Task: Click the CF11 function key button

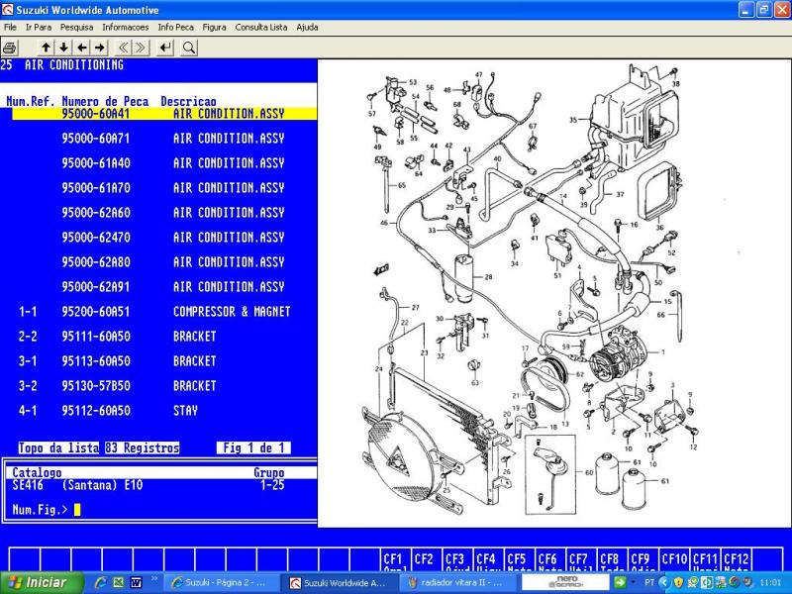Action: click(705, 559)
